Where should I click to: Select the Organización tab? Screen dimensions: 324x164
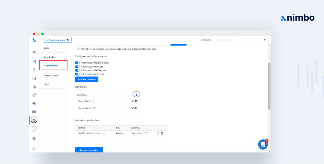point(53,65)
